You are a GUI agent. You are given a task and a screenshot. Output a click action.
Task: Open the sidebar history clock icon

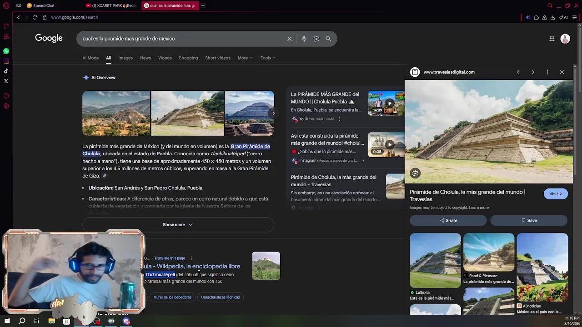tap(6, 96)
